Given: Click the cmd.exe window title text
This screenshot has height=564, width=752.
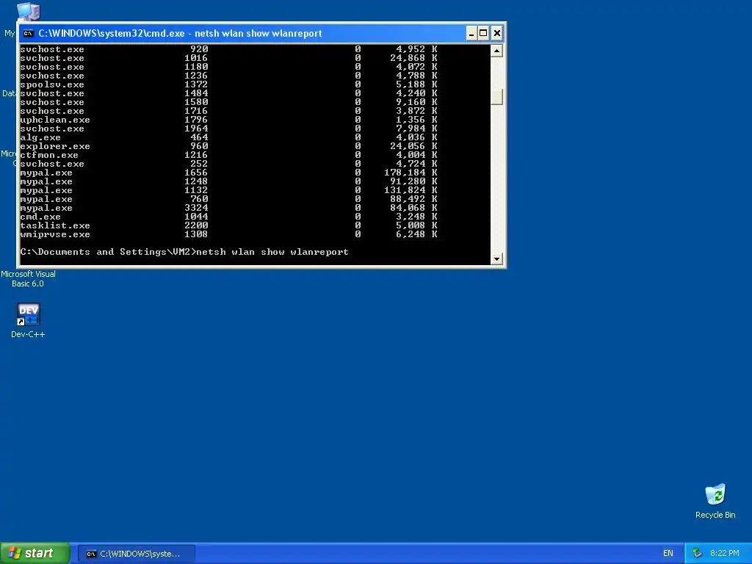Looking at the screenshot, I should 181,33.
